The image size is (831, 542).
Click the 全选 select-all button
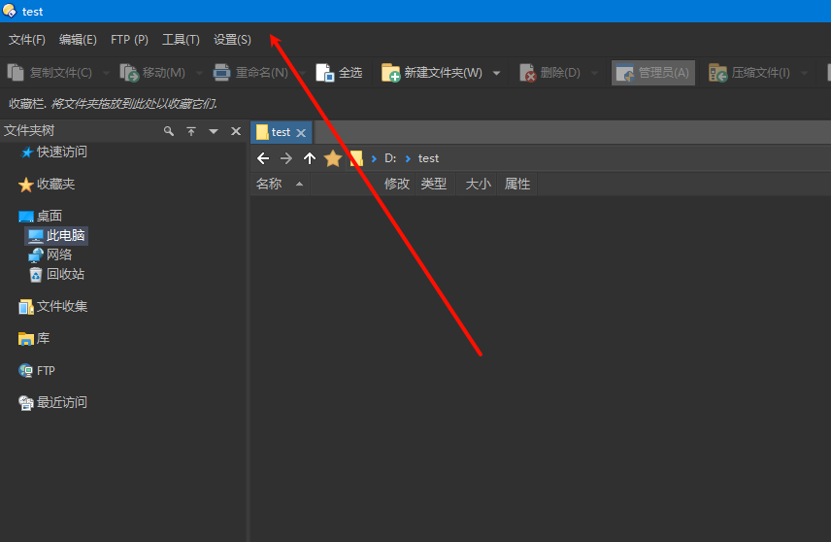pyautogui.click(x=339, y=73)
